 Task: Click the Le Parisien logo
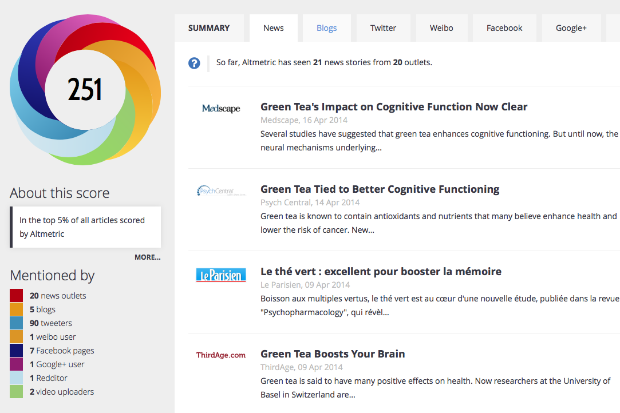tap(221, 275)
